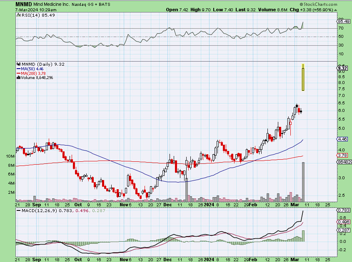Click the -0.2 label on the MACD axis

click(342, 250)
